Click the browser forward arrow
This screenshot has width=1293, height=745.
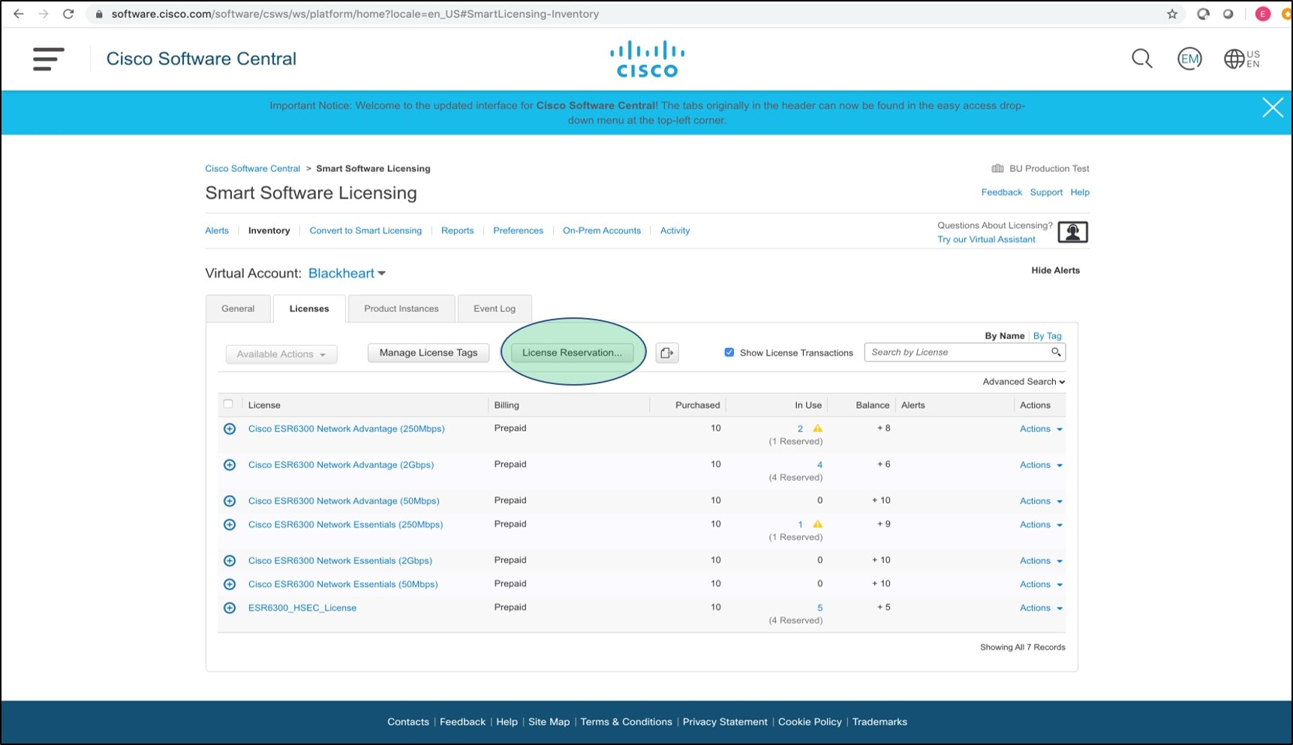tap(44, 14)
